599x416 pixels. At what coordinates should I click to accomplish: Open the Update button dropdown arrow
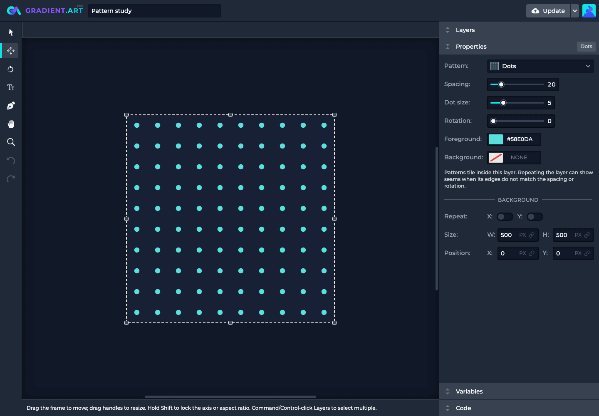point(574,11)
